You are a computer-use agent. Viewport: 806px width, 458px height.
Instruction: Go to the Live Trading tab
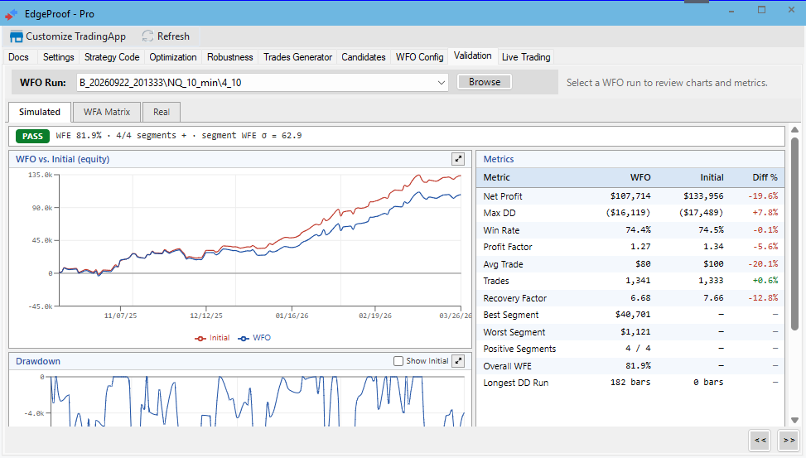click(x=526, y=57)
